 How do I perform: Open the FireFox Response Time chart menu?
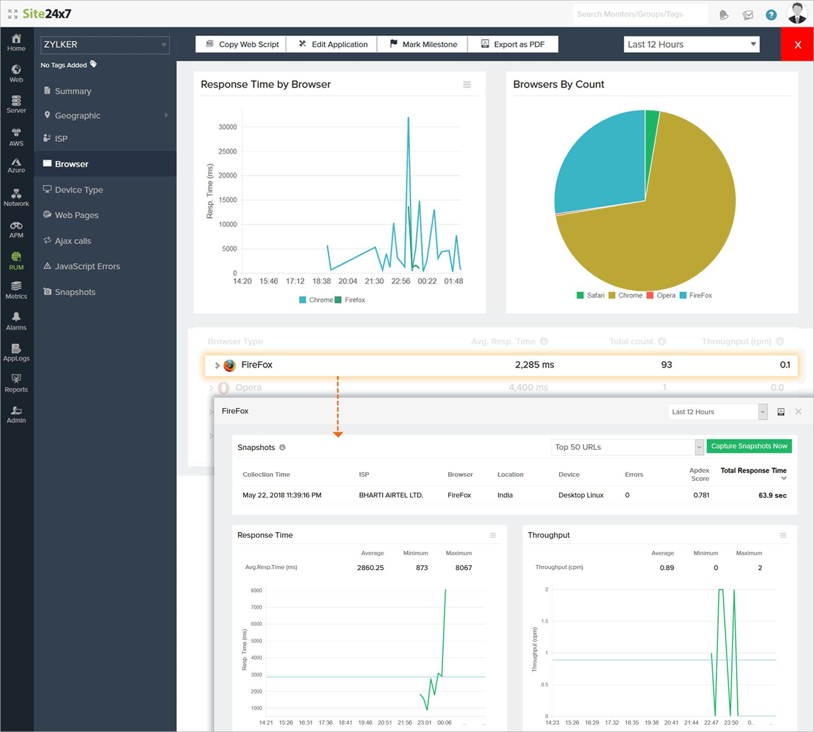[493, 535]
